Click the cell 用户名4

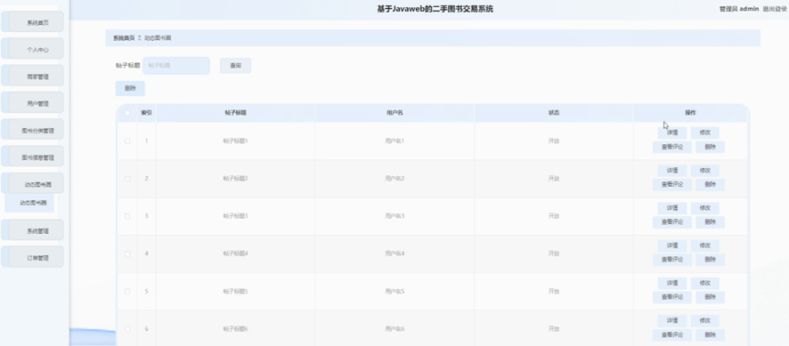394,254
